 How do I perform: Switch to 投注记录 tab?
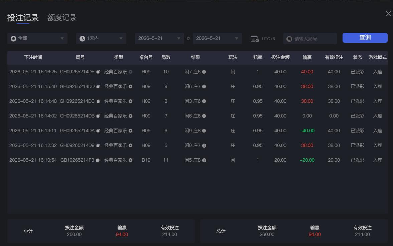(x=23, y=17)
